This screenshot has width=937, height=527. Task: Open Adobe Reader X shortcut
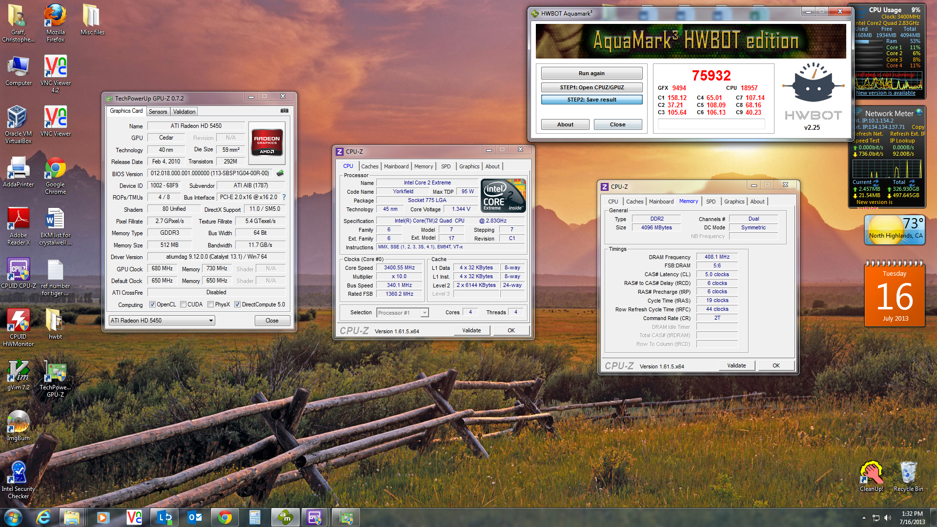click(x=19, y=226)
